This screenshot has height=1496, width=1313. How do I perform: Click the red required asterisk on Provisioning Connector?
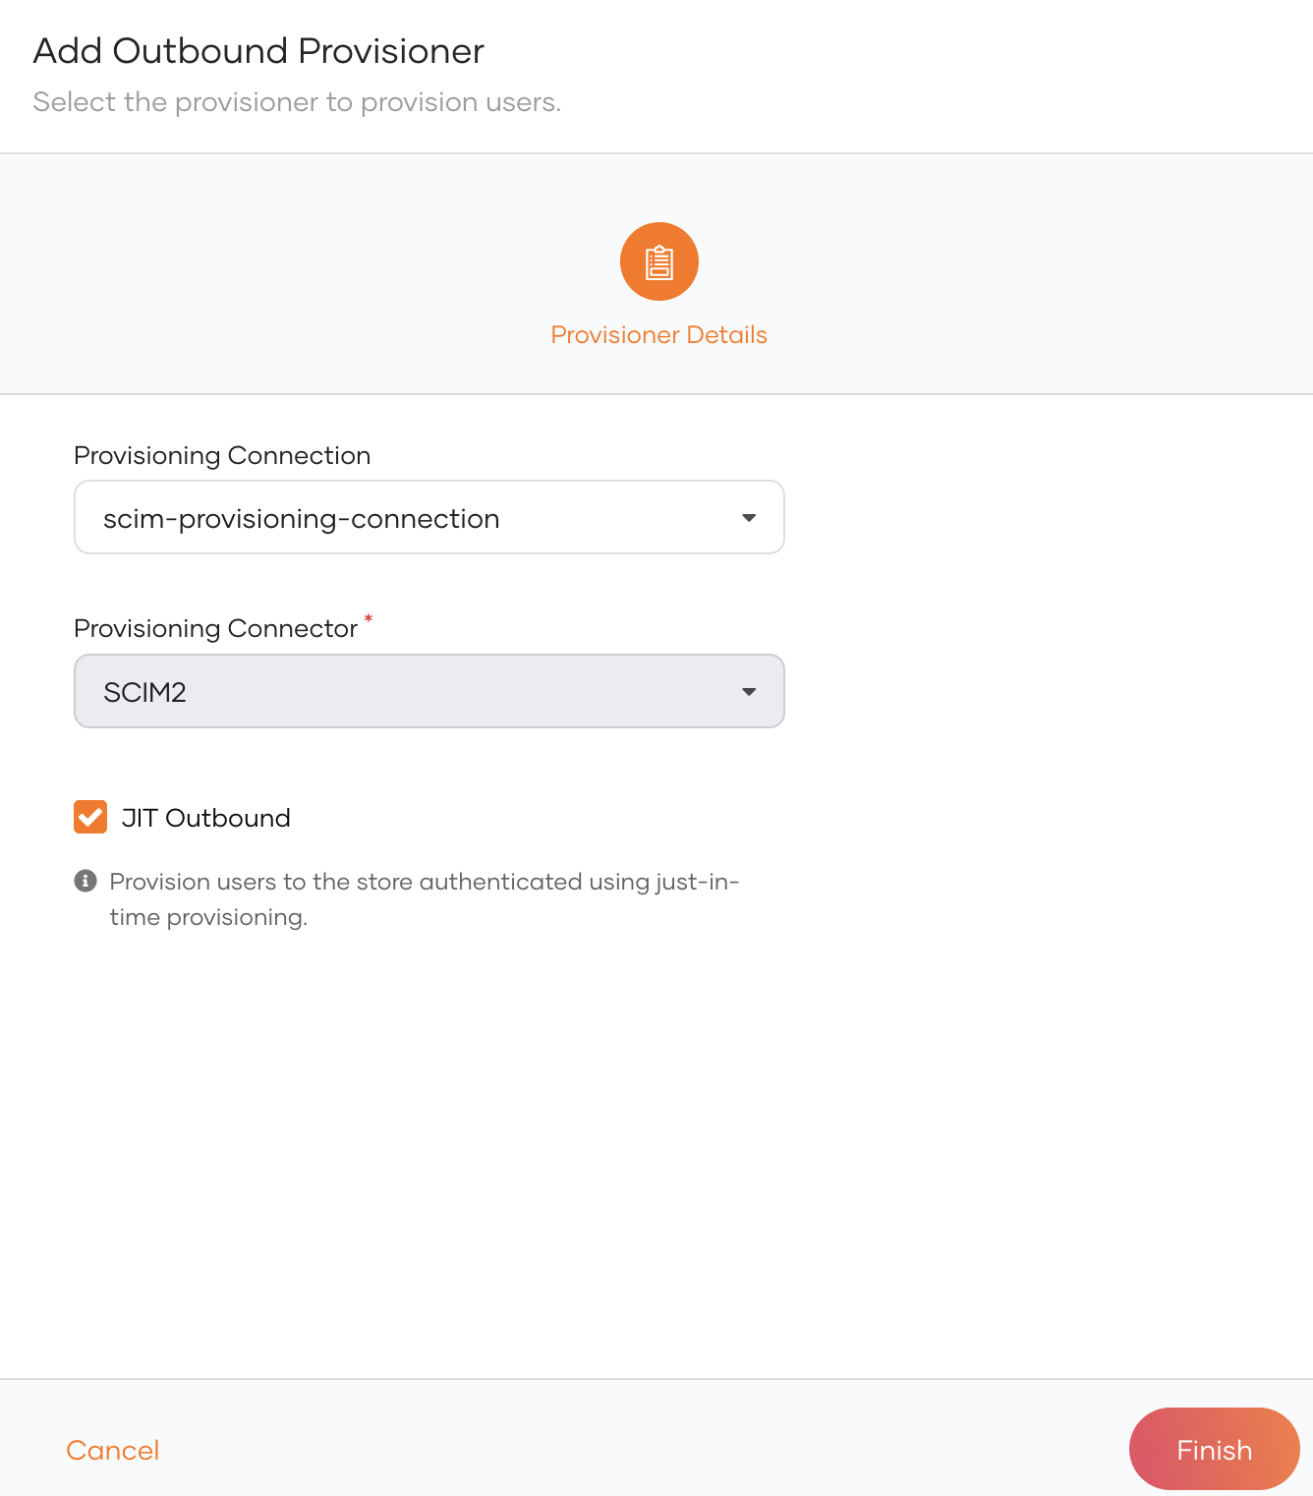pos(369,618)
